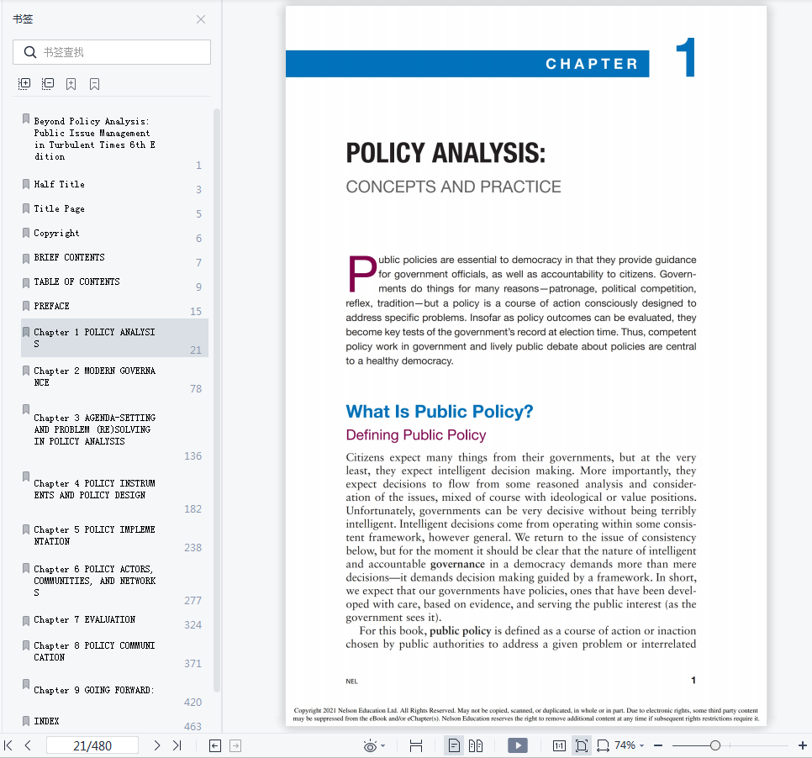Viewport: 812px width, 758px height.
Task: Go to first page button
Action: pyautogui.click(x=8, y=745)
